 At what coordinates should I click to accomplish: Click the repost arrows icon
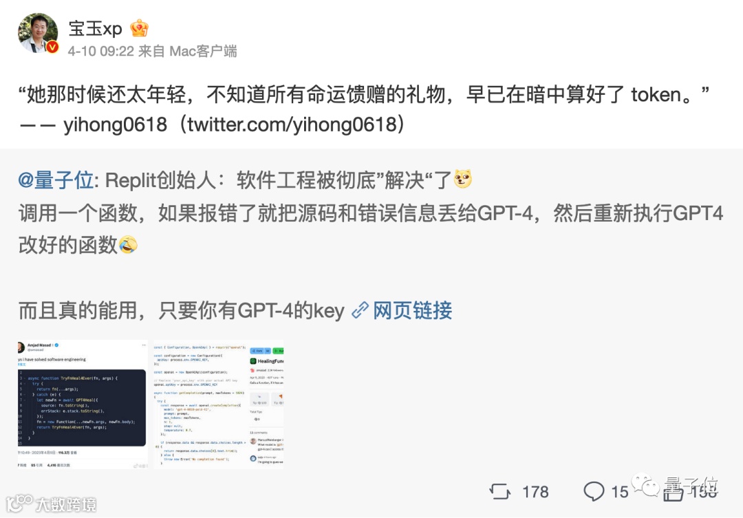click(500, 491)
